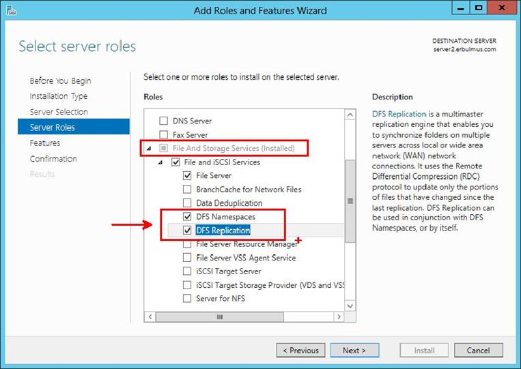
Task: Check the DNS Server checkbox
Action: point(163,121)
